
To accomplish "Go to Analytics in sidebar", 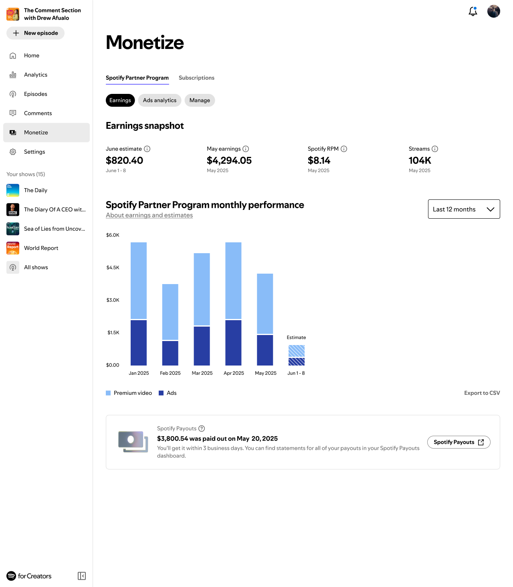I will coord(46,75).
